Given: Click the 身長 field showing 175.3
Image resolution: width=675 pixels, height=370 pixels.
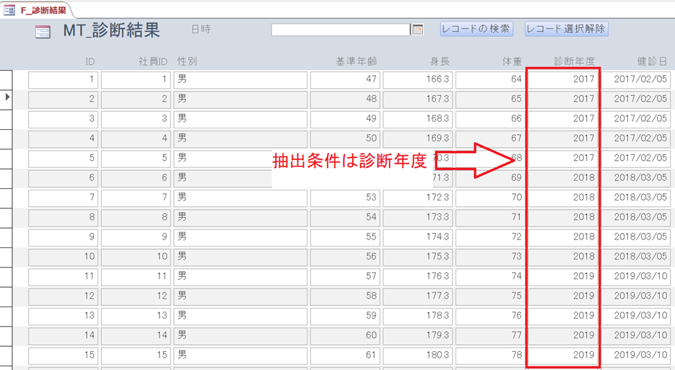Looking at the screenshot, I should (417, 256).
